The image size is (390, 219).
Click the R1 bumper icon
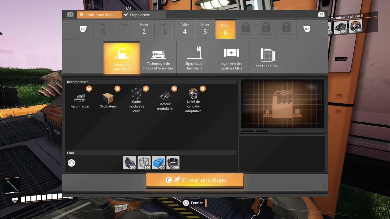tap(321, 14)
